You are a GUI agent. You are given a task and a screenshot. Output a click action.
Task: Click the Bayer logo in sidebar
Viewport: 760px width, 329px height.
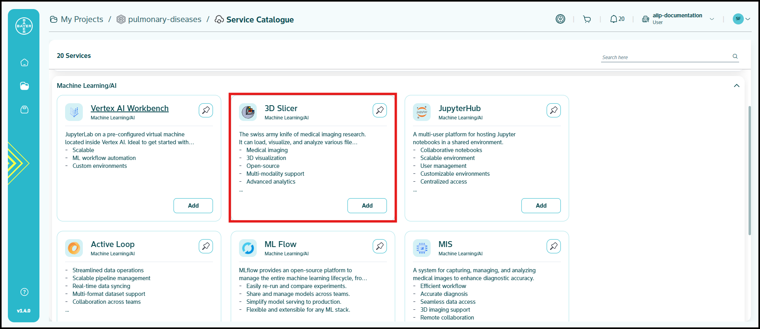coord(24,26)
